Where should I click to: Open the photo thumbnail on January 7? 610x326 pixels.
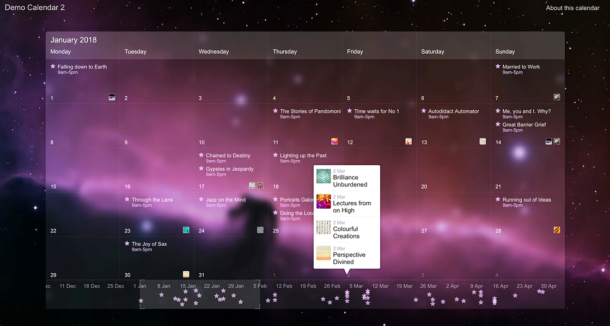(557, 96)
